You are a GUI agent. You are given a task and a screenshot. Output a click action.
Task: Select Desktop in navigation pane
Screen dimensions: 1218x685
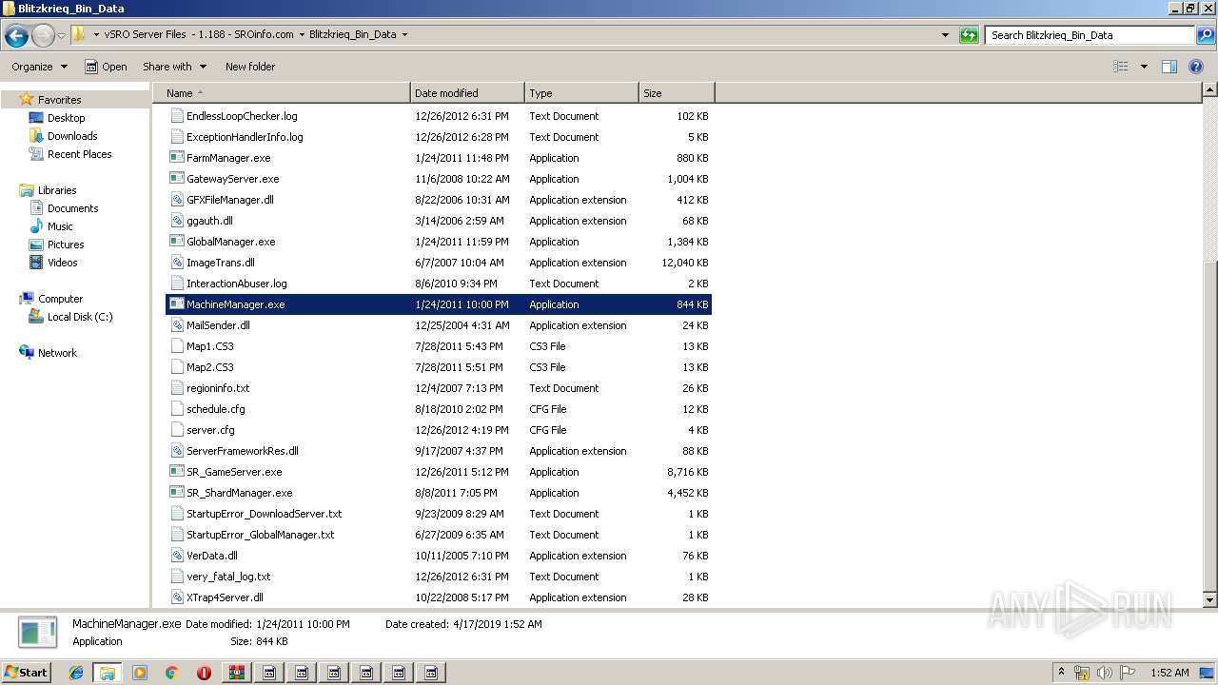pos(66,118)
